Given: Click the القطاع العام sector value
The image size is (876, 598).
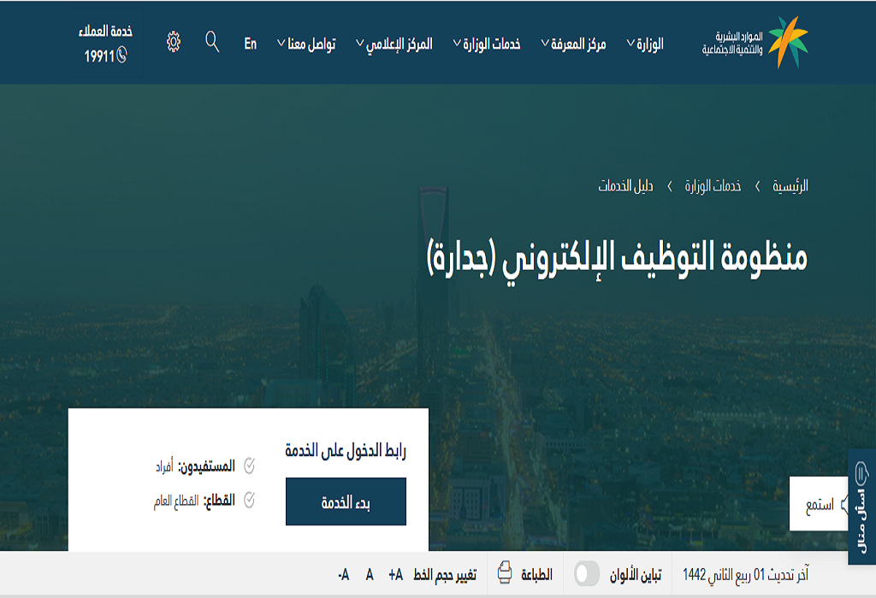Looking at the screenshot, I should click(176, 501).
